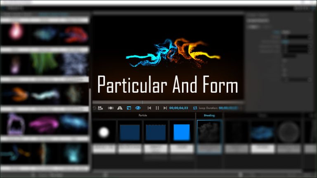
Task: Select the dark blue block beside white sphere
Action: point(130,137)
